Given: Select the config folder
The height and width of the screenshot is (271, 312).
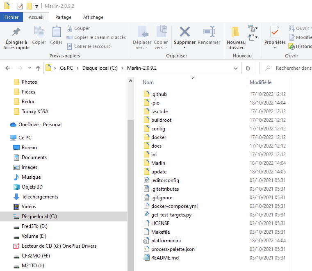Looking at the screenshot, I should (x=158, y=129).
